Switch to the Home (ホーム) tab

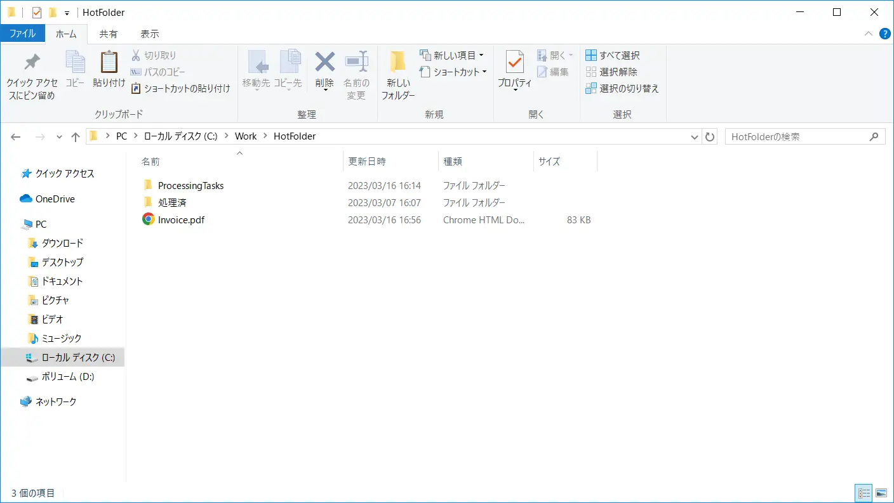67,34
